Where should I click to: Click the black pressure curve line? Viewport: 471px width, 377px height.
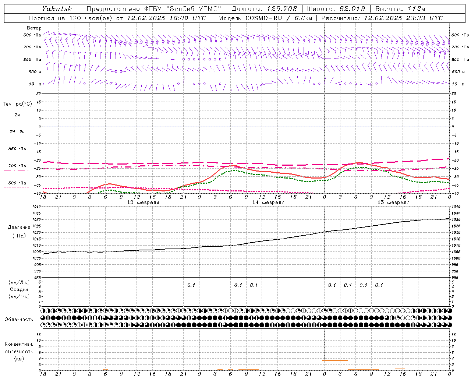pyautogui.click(x=247, y=243)
